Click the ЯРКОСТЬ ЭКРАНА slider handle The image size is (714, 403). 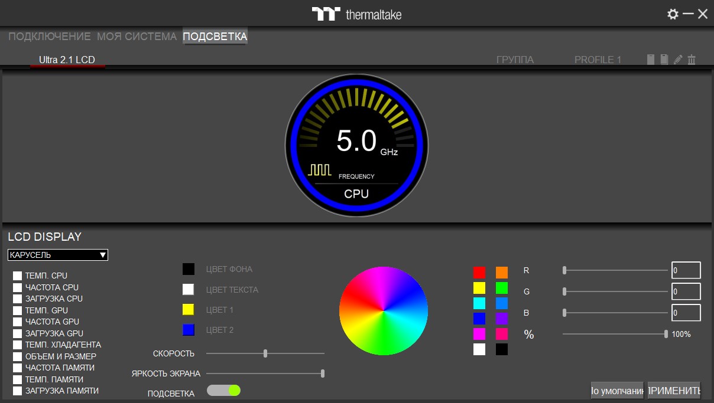(x=323, y=373)
